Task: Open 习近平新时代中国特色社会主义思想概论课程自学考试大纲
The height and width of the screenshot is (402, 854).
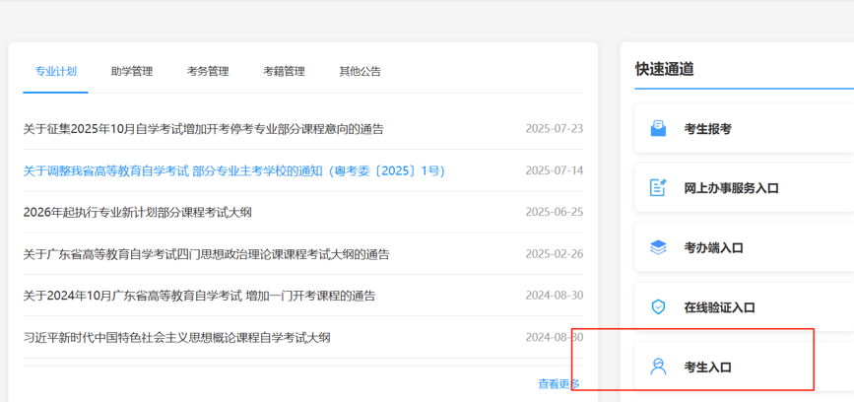Action: [176, 338]
